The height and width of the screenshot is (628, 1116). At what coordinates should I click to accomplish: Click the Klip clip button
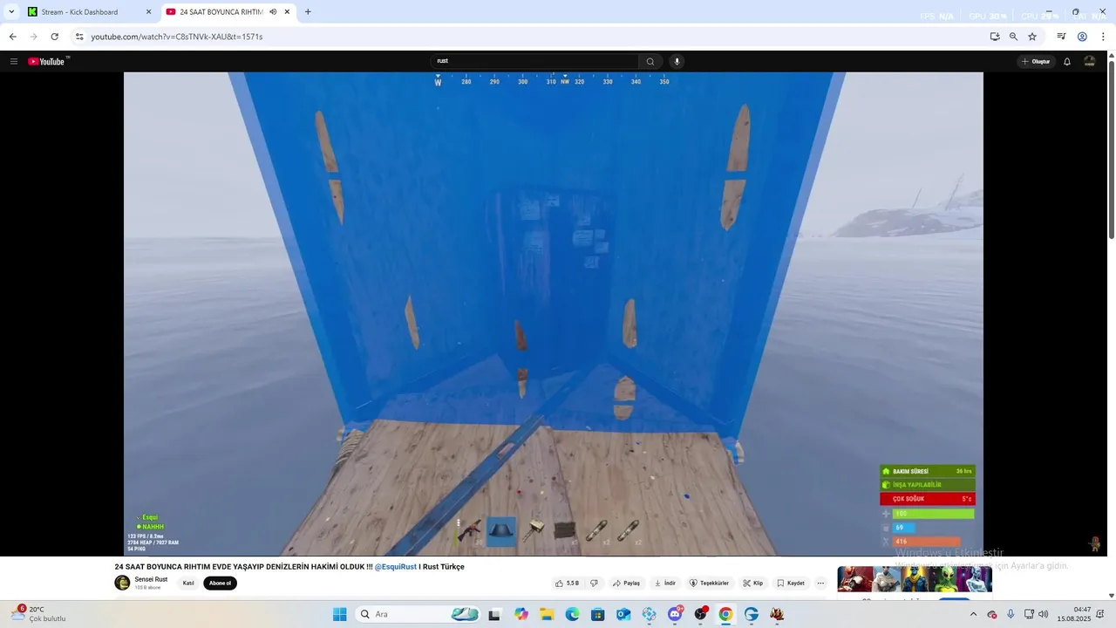pos(753,583)
